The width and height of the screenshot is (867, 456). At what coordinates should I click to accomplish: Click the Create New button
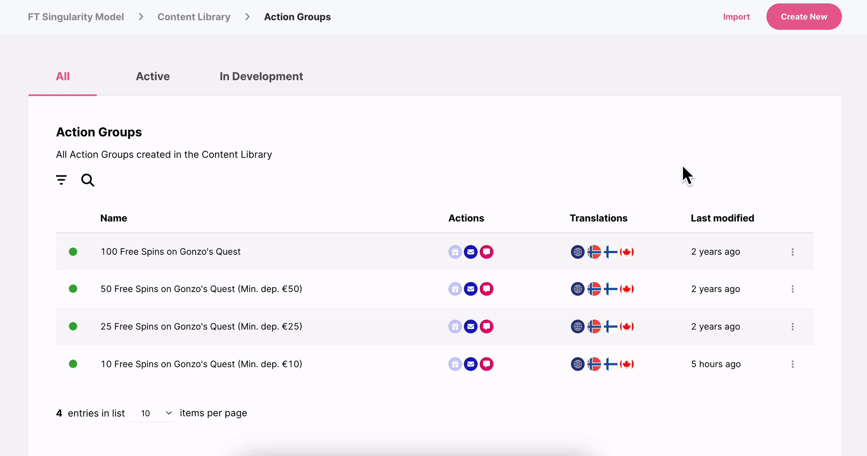click(x=804, y=17)
